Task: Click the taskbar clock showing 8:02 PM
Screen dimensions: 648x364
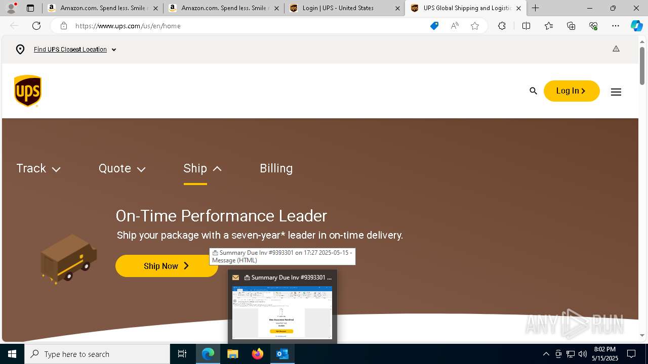Action: coord(605,354)
